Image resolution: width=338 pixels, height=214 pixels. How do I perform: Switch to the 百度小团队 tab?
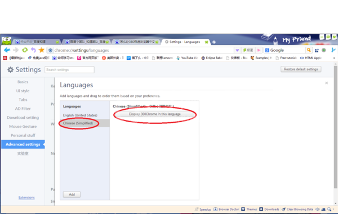pos(87,42)
